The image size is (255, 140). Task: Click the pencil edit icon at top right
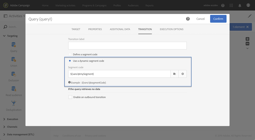(x=250, y=16)
